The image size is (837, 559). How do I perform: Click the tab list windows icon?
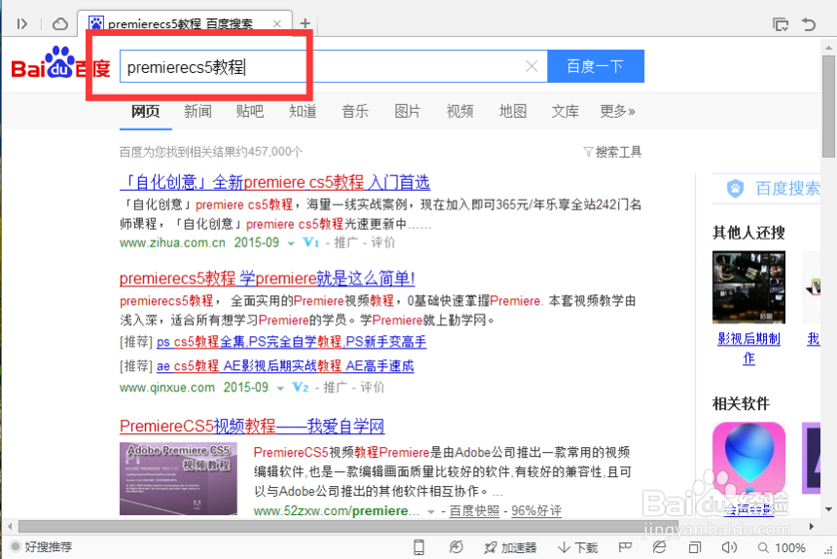(781, 24)
